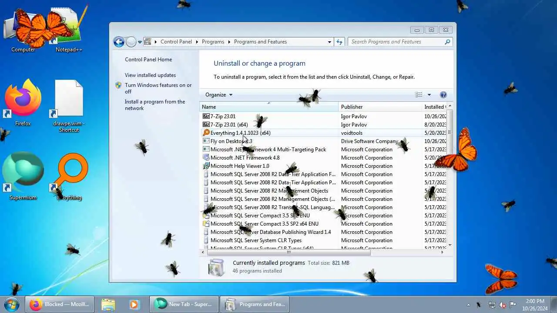Expand the address bar history dropdown
The width and height of the screenshot is (557, 313).
(x=329, y=42)
